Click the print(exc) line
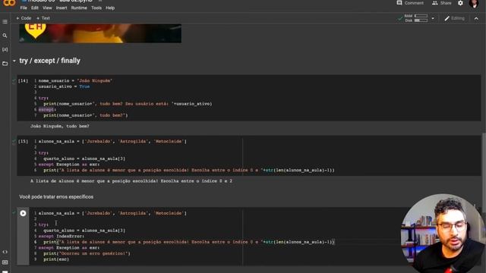The height and width of the screenshot is (273, 486). pos(56,259)
